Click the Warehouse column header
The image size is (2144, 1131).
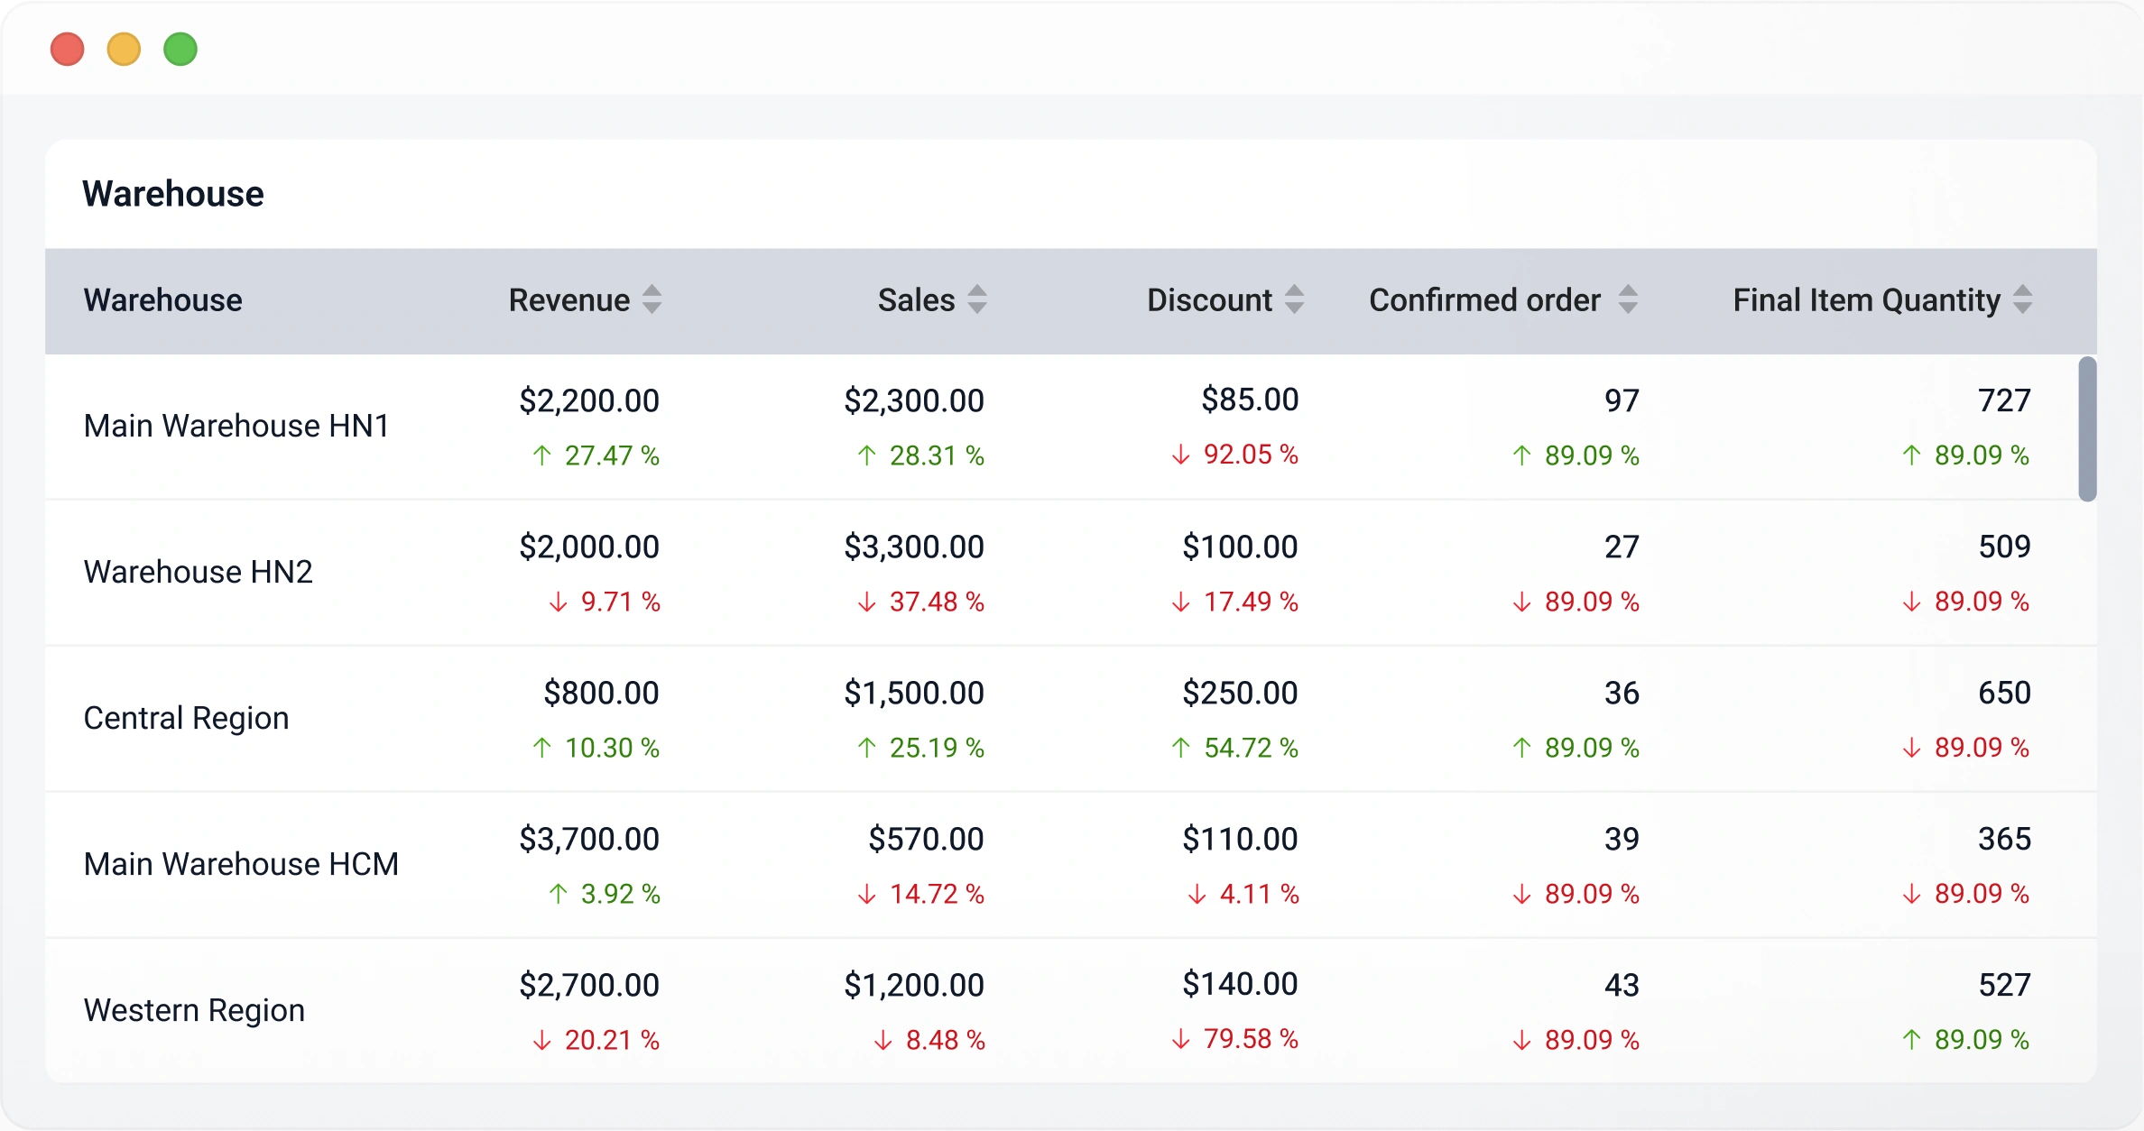coord(162,300)
